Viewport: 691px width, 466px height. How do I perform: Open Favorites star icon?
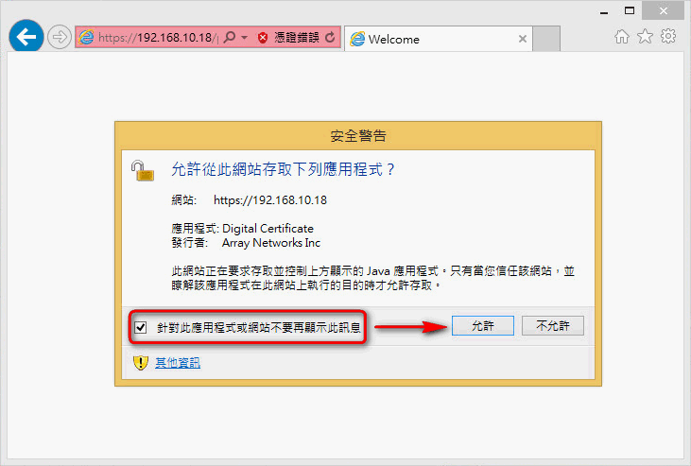646,36
